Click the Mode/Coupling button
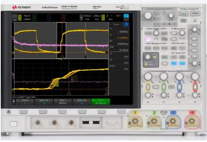Screen dimensions: 207x142 [x=165, y=39]
